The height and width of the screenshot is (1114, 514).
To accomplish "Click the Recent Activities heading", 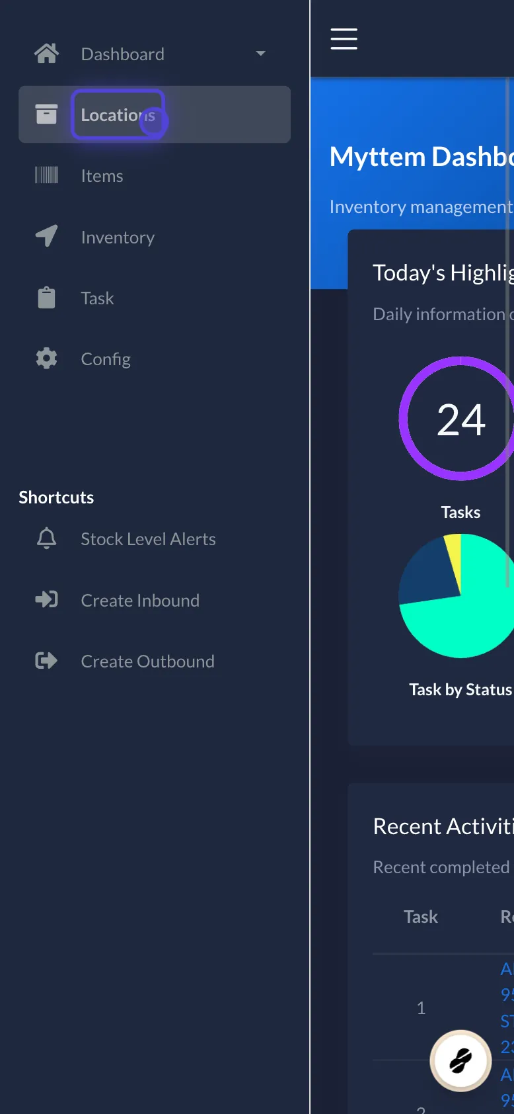I will tap(443, 826).
